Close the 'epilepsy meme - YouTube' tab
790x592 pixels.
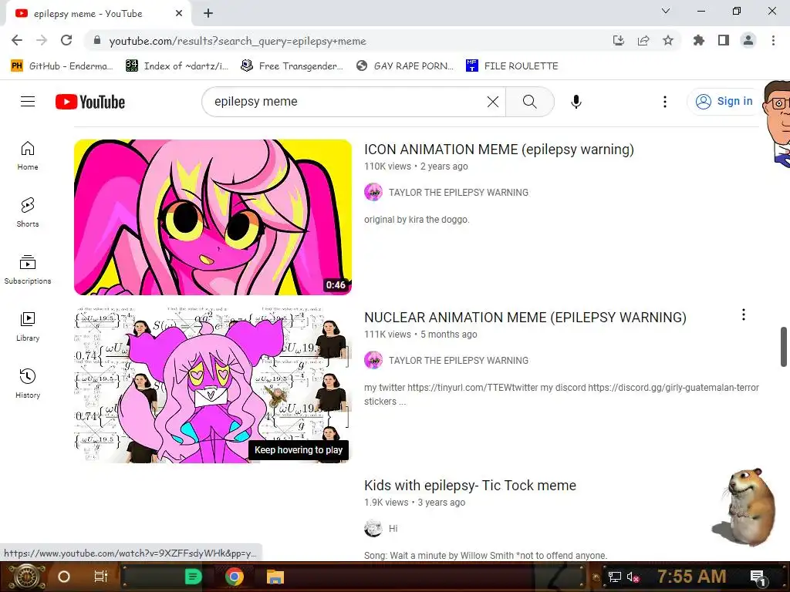point(179,14)
